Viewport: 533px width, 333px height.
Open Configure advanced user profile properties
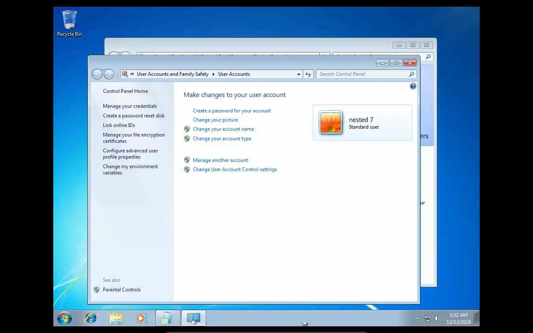tap(130, 154)
